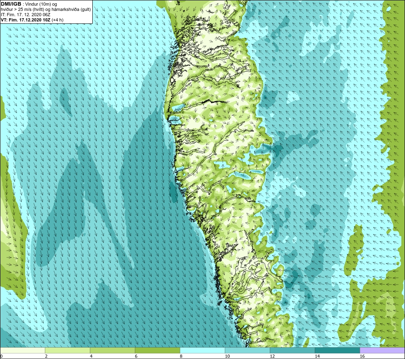Click the 14–16 m/s dark teal legend swatch
Viewport: 405px width, 359px height.
pyautogui.click(x=337, y=350)
